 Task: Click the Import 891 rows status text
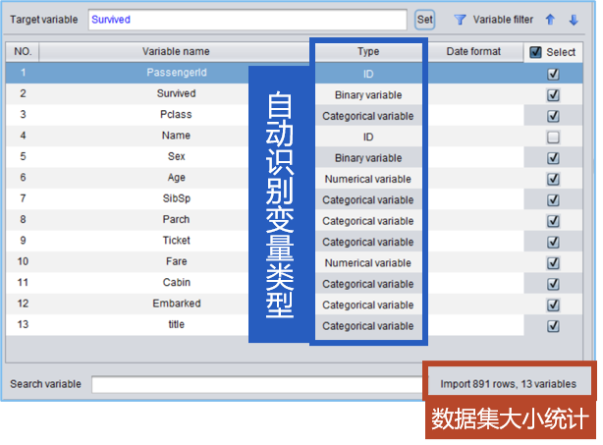click(x=508, y=384)
